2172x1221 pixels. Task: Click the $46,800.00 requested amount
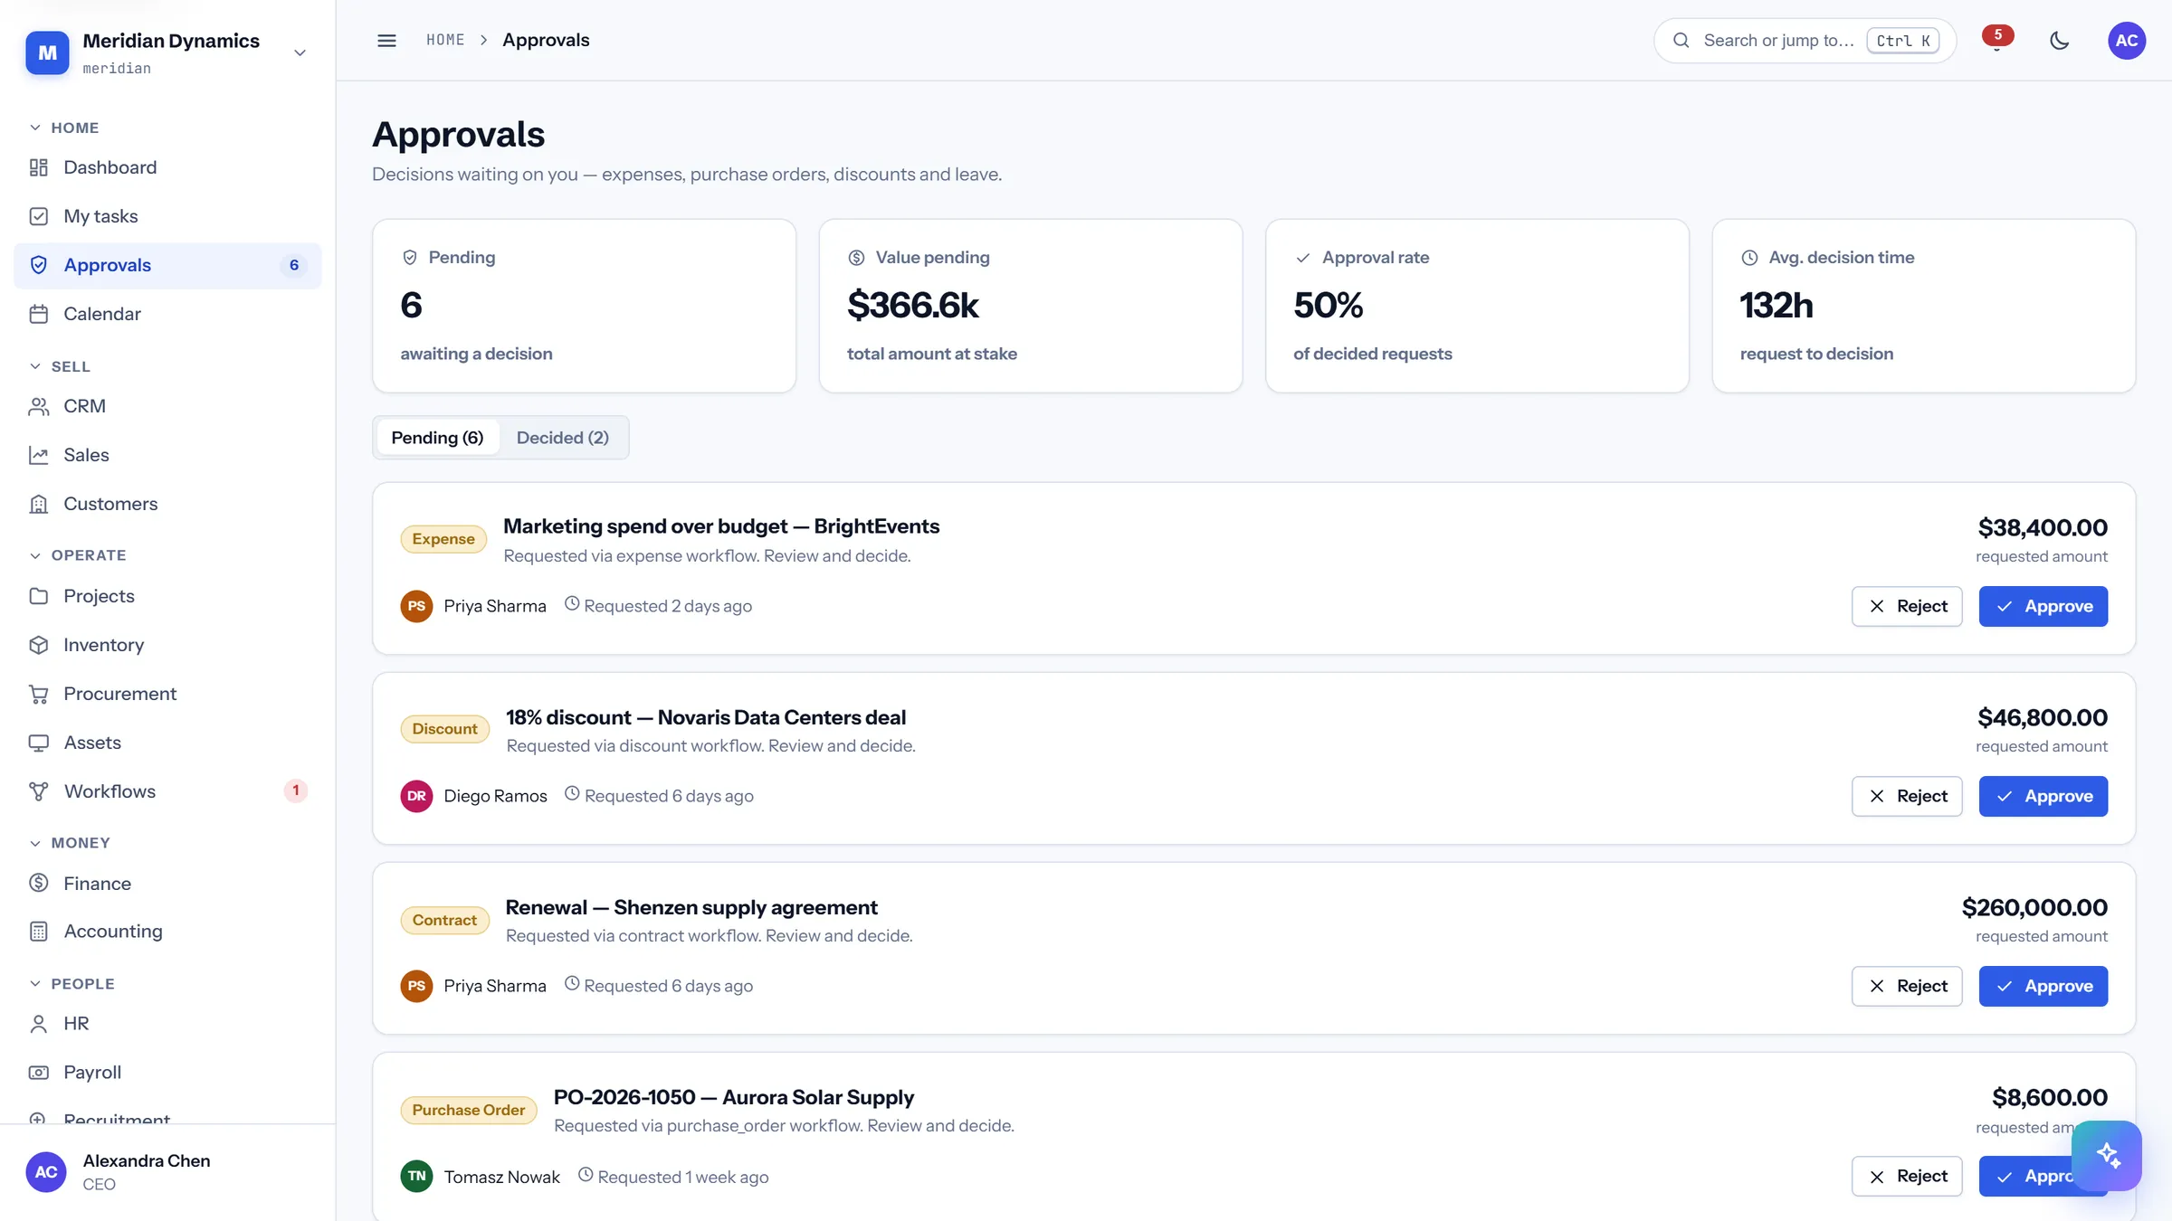click(x=2043, y=718)
